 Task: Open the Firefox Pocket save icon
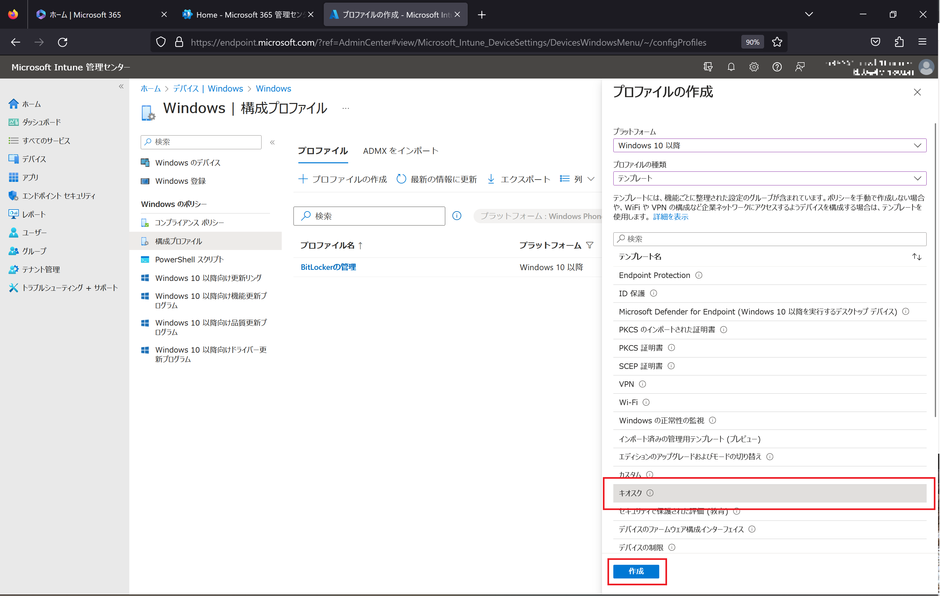tap(876, 42)
